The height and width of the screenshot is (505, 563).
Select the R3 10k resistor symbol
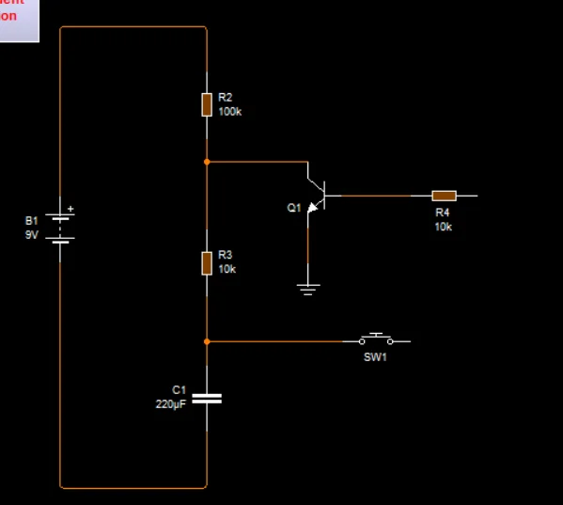coord(207,263)
